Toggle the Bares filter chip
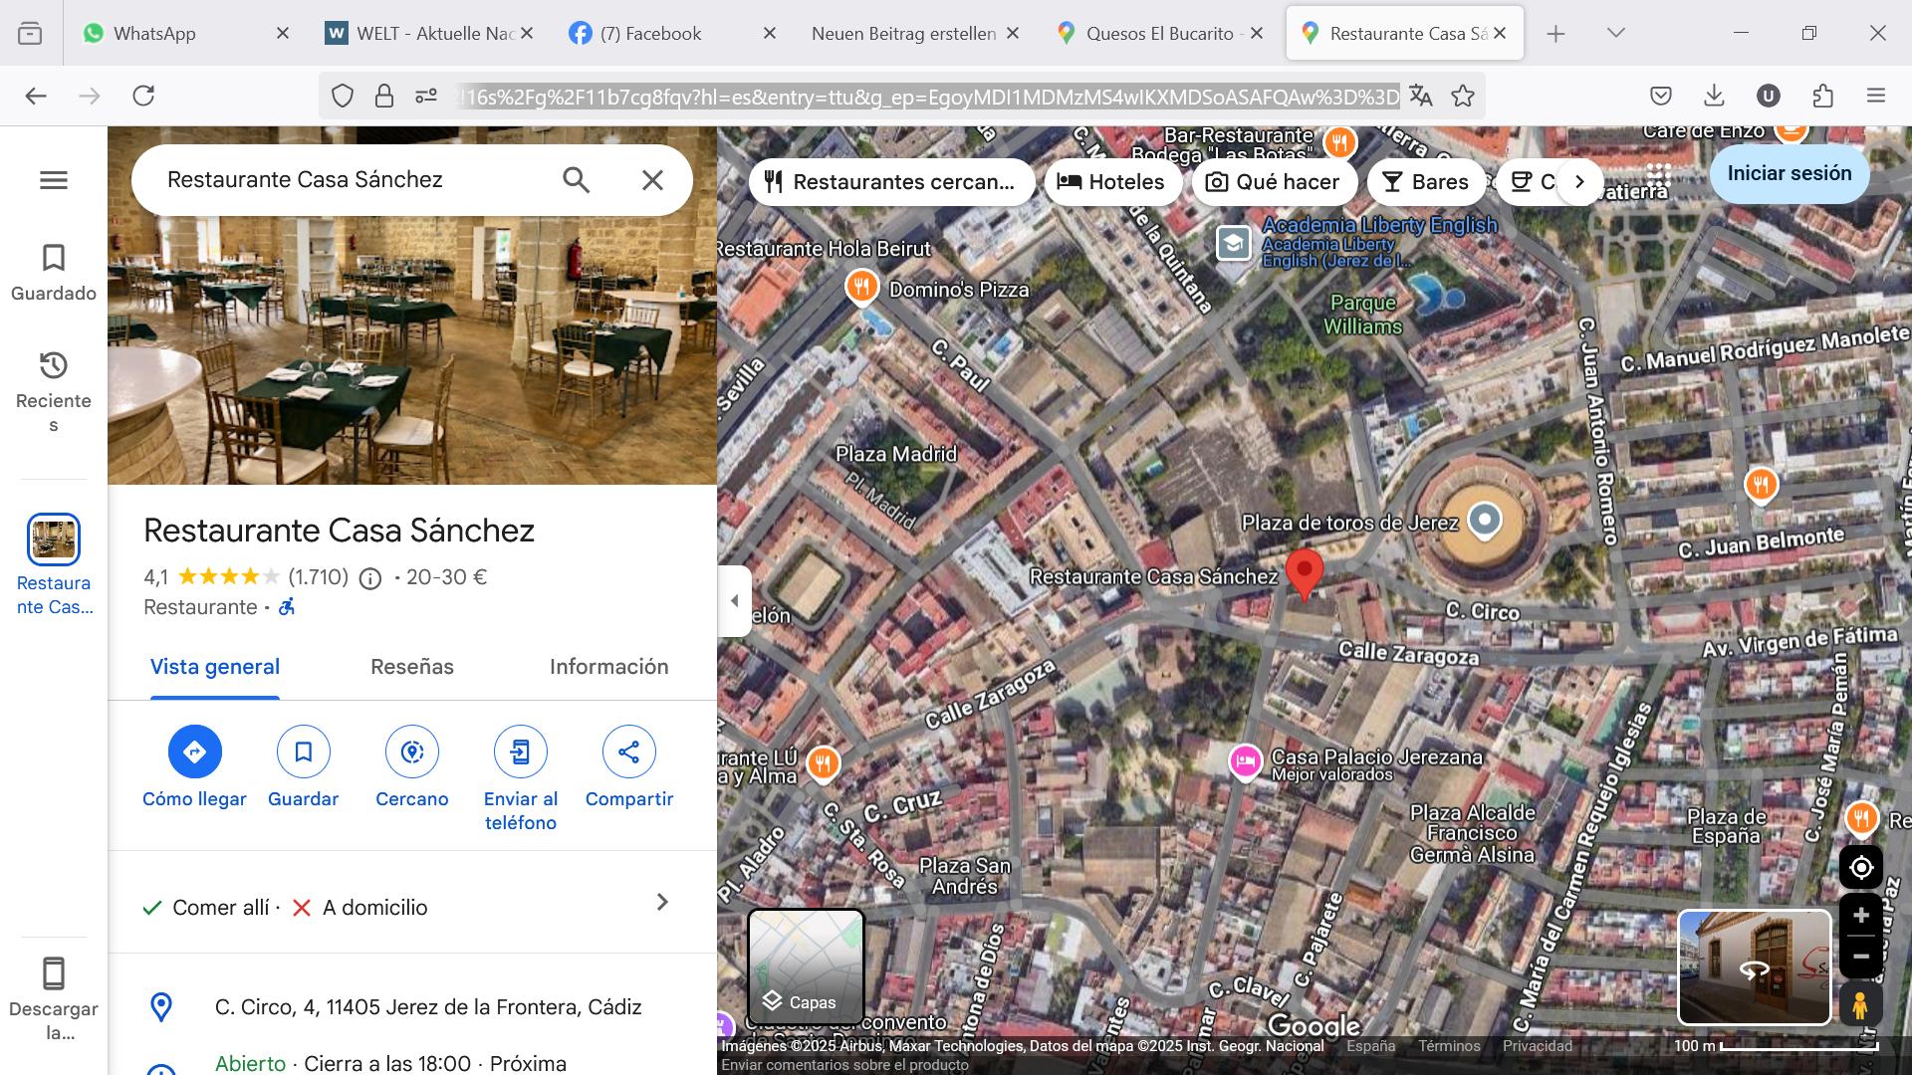The height and width of the screenshot is (1075, 1912). click(x=1426, y=182)
